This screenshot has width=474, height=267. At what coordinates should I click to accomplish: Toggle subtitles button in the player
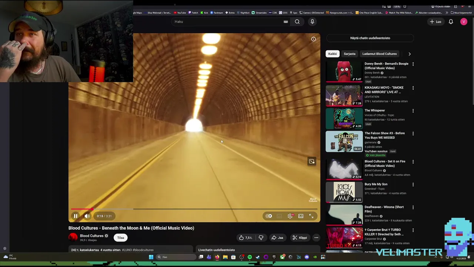tap(279, 216)
